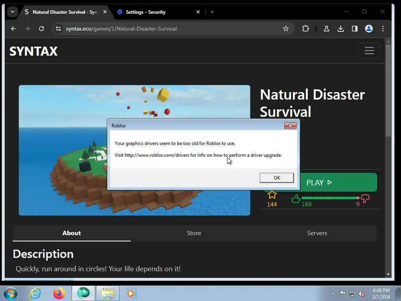Maximize the browser window
Image resolution: width=401 pixels, height=301 pixels.
[x=365, y=11]
